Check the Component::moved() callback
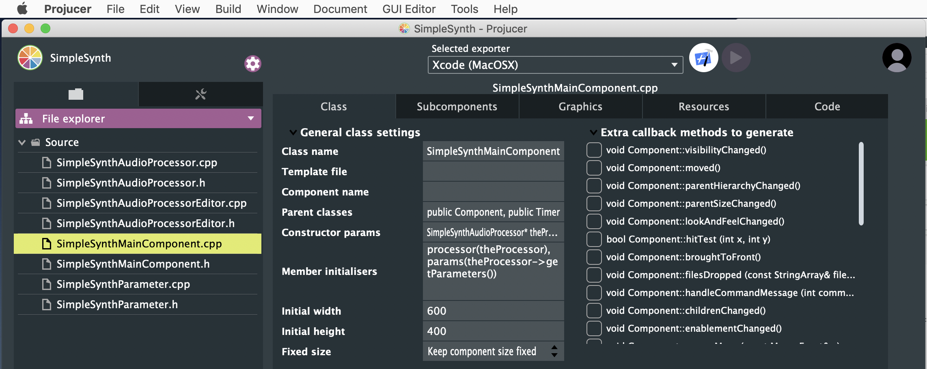 [x=594, y=168]
